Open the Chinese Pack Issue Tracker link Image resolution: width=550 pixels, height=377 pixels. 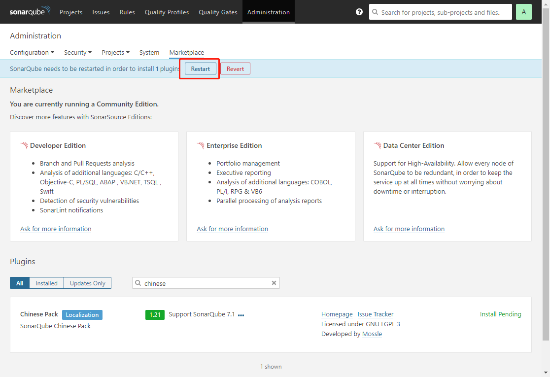[x=376, y=314]
